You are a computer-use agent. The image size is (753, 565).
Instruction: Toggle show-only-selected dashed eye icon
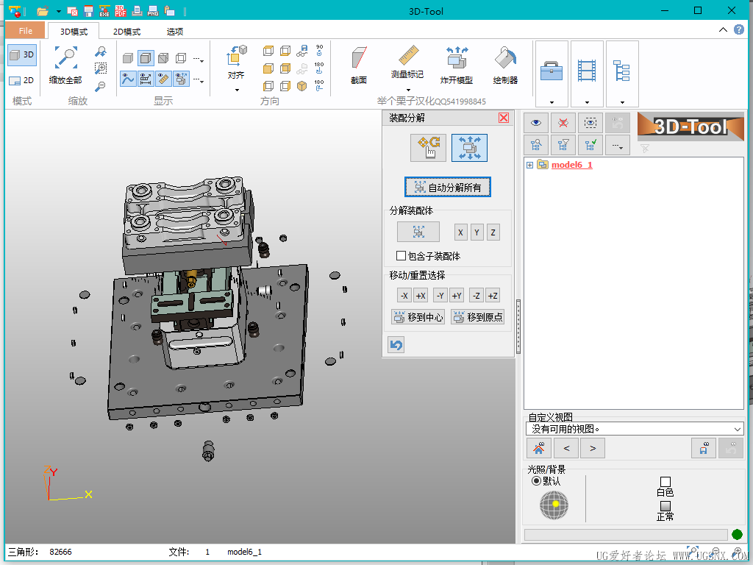pos(590,123)
